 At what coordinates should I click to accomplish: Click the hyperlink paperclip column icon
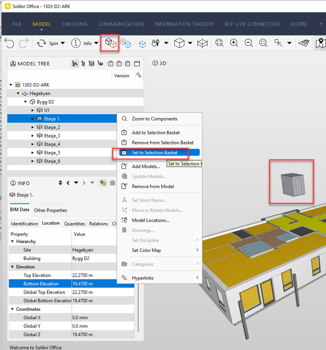click(139, 75)
